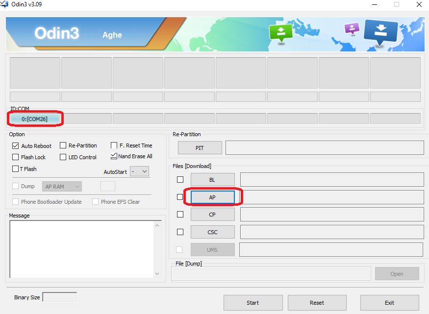Click the Exit button
Image resolution: width=429 pixels, height=314 pixels.
(390, 303)
